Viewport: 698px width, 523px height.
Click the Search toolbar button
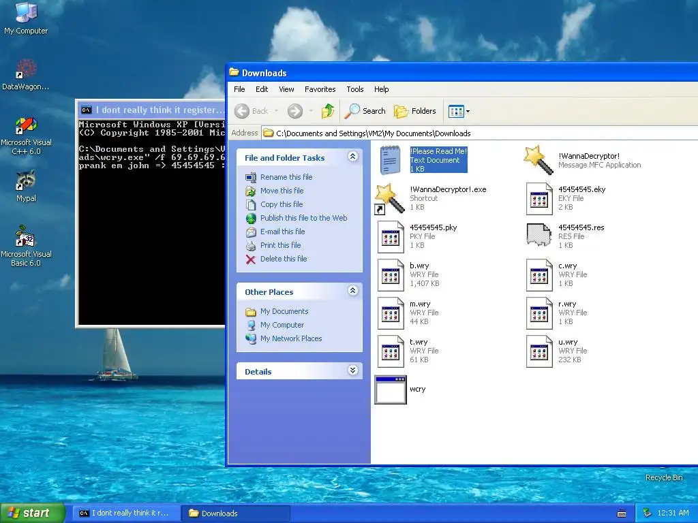(x=365, y=111)
